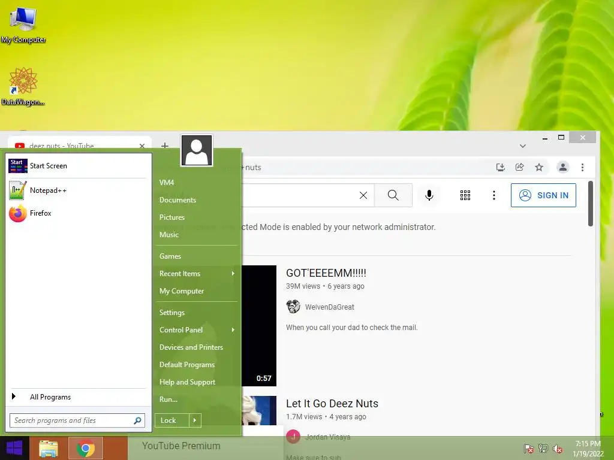Click the YouTube page vertical scrollbar

click(x=591, y=204)
